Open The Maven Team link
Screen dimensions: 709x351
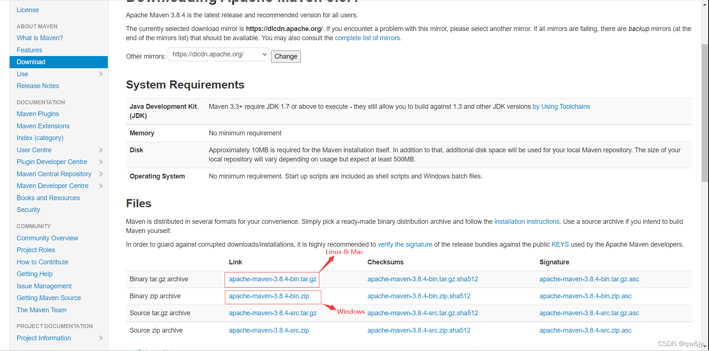point(42,310)
